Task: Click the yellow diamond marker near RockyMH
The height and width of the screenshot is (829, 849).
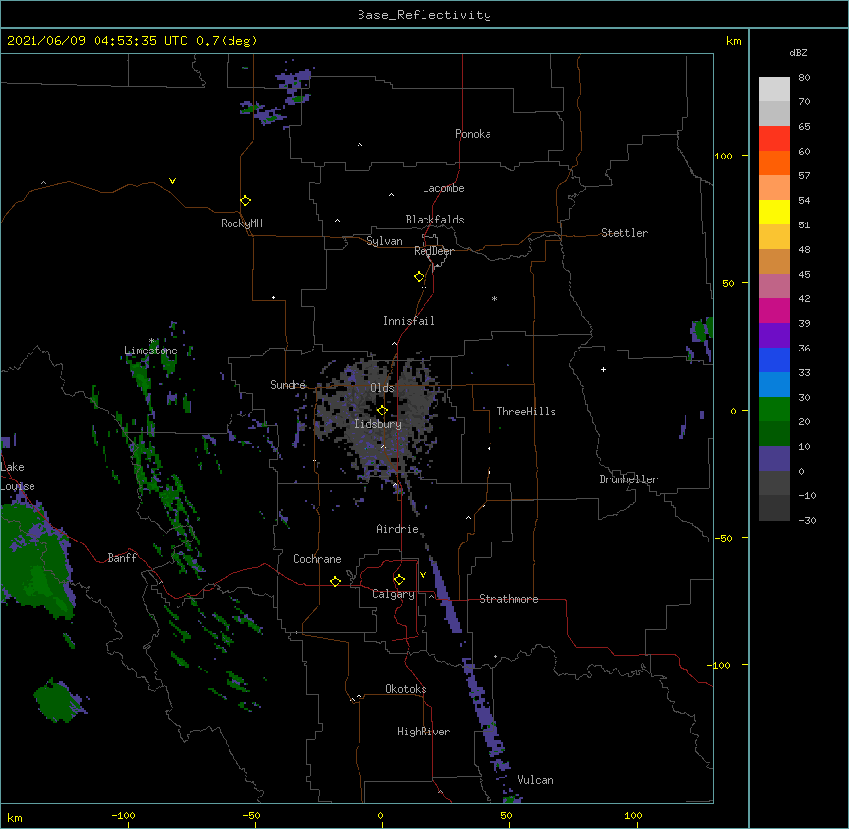Action: point(245,201)
